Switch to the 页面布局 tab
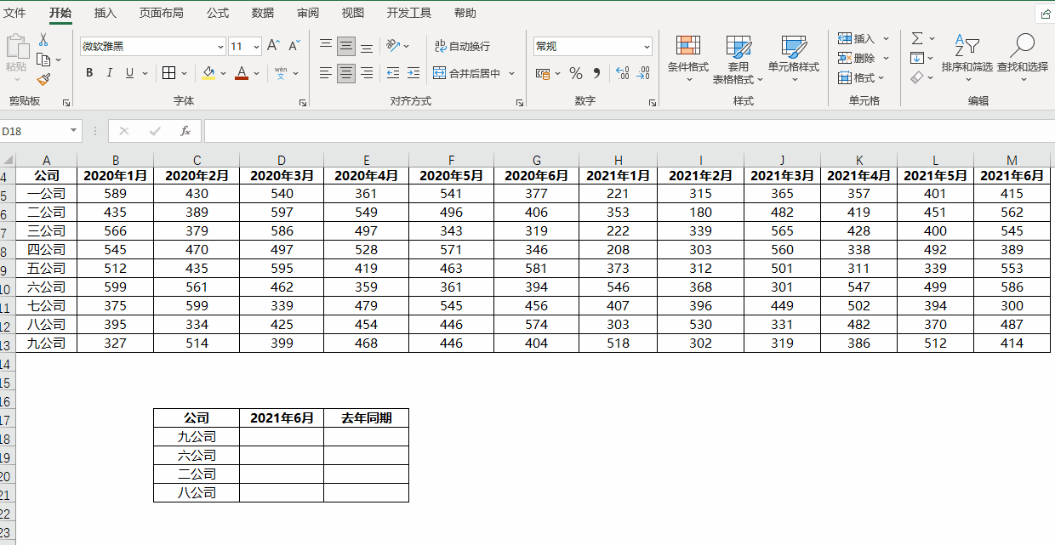The height and width of the screenshot is (545, 1055). pyautogui.click(x=162, y=14)
